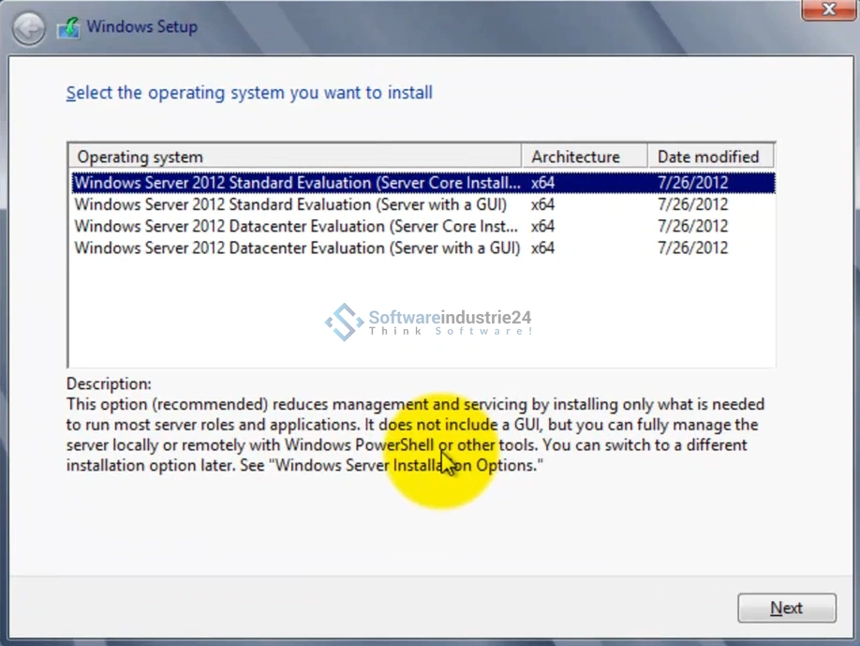Click the Windows Setup title text

pos(141,26)
